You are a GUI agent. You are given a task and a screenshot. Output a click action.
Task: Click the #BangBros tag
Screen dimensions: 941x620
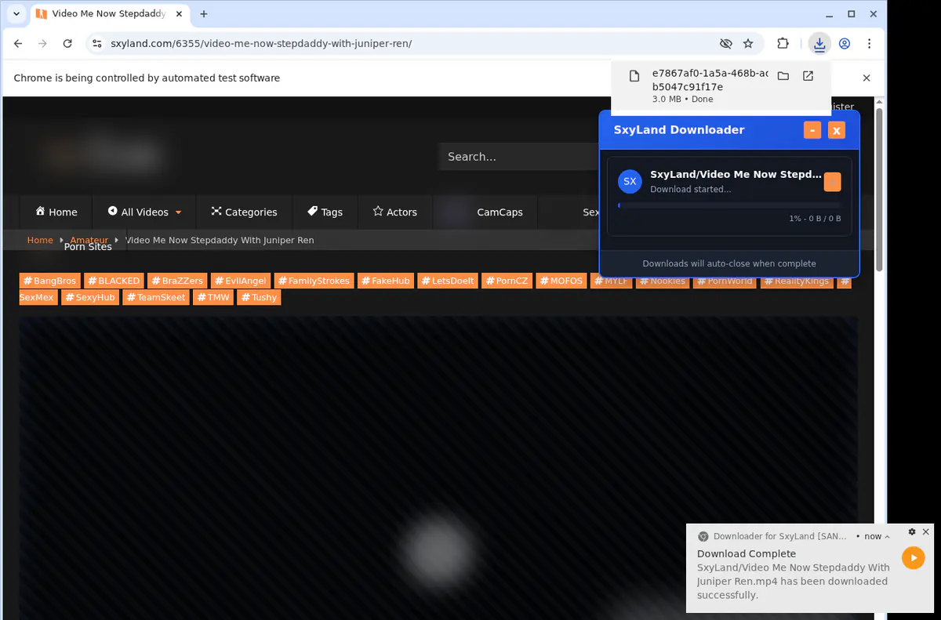coord(49,281)
